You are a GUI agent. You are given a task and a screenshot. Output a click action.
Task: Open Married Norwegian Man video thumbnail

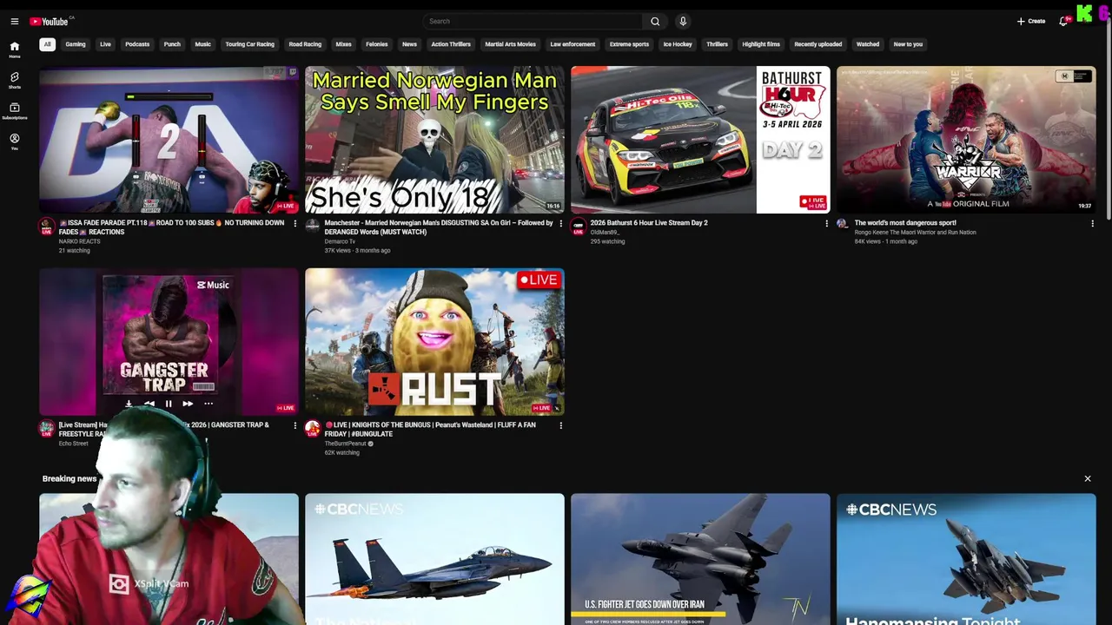(434, 140)
